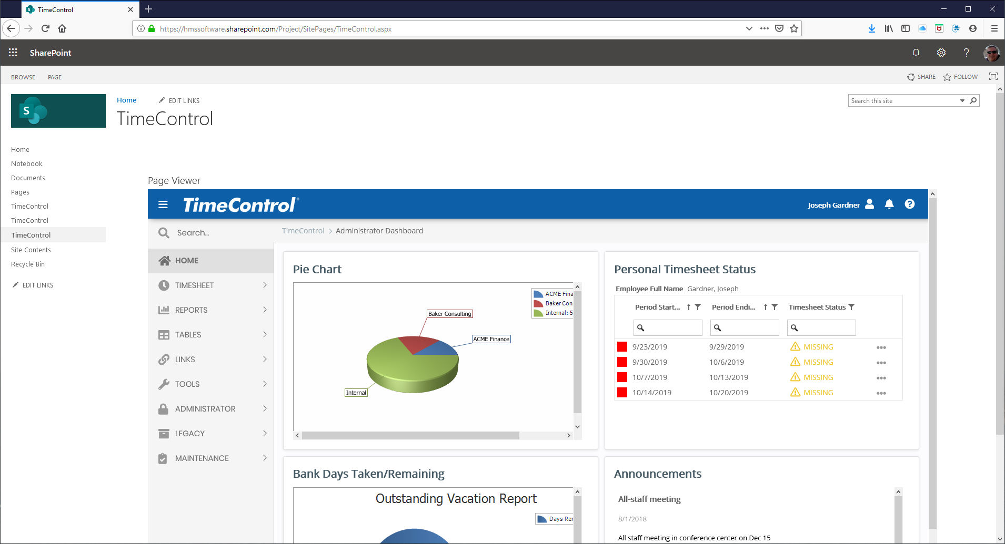
Task: Sort Period Start column with arrow icon
Action: tap(688, 307)
